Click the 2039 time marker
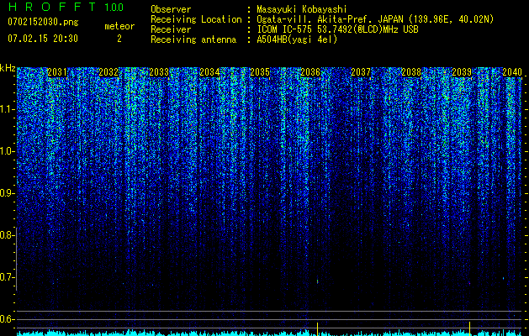The image size is (529, 336). click(x=462, y=72)
